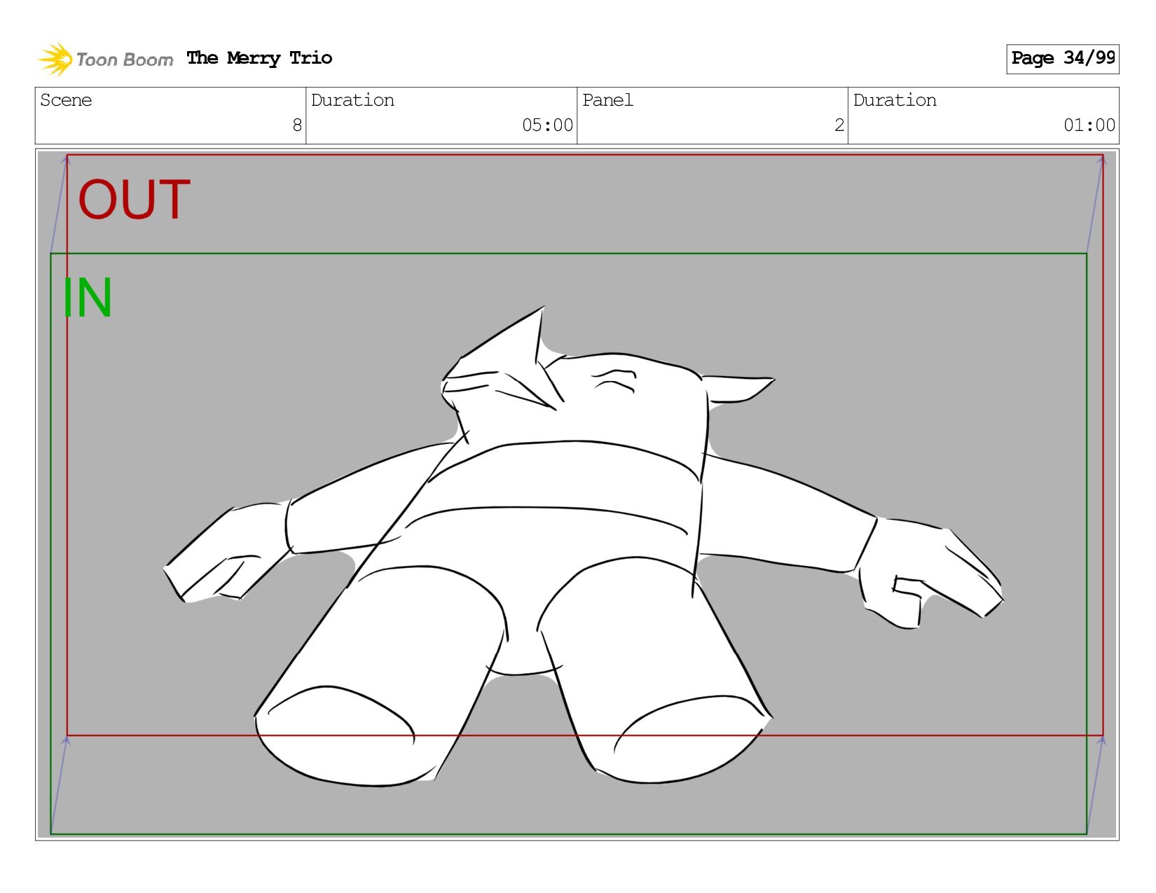Click the 'Toon Boom' brand text
This screenshot has width=1156, height=893.
(x=124, y=60)
